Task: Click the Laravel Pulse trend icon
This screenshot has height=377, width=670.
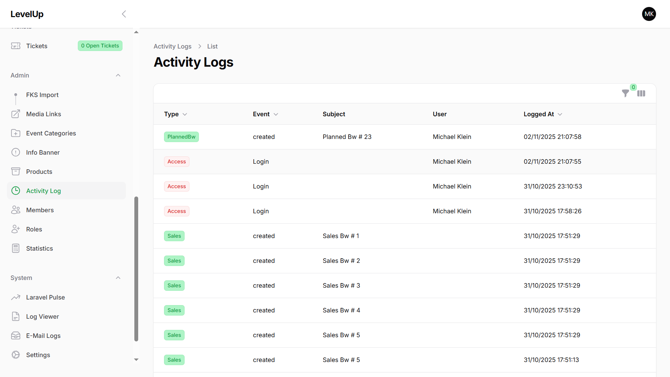Action: [x=16, y=297]
